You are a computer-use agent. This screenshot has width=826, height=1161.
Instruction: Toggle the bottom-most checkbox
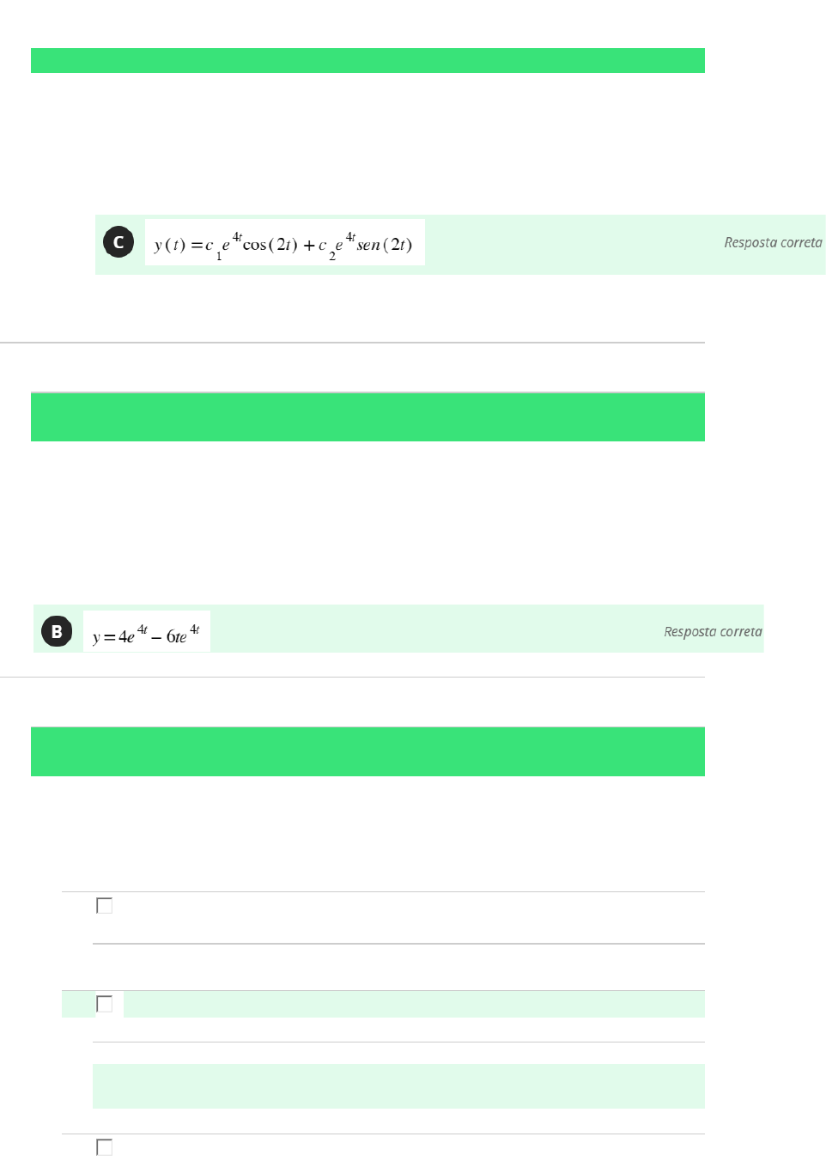pos(105,1147)
